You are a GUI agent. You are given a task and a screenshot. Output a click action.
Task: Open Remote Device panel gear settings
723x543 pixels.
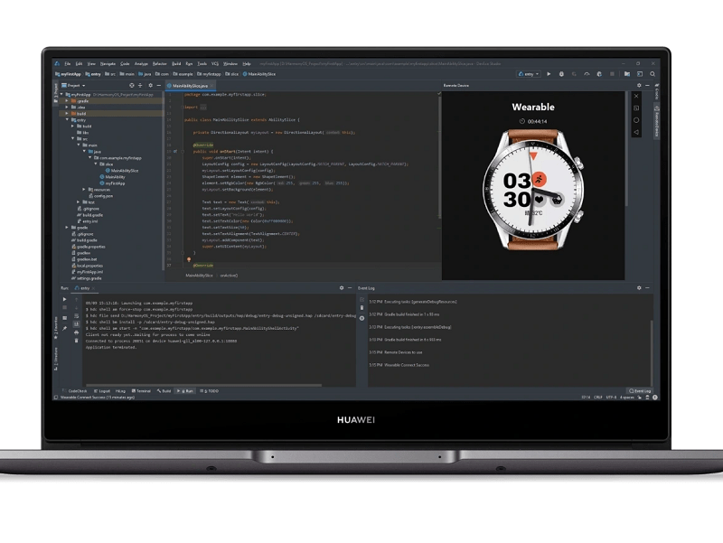[x=639, y=85]
